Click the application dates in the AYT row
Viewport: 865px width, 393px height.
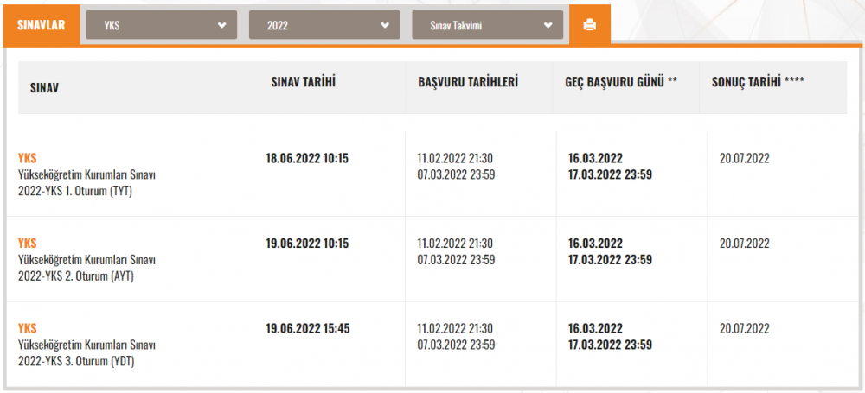pyautogui.click(x=455, y=251)
